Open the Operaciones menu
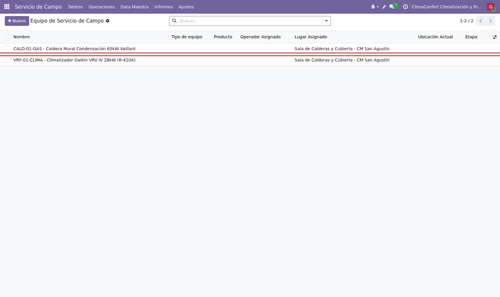The image size is (500, 297). tap(101, 7)
